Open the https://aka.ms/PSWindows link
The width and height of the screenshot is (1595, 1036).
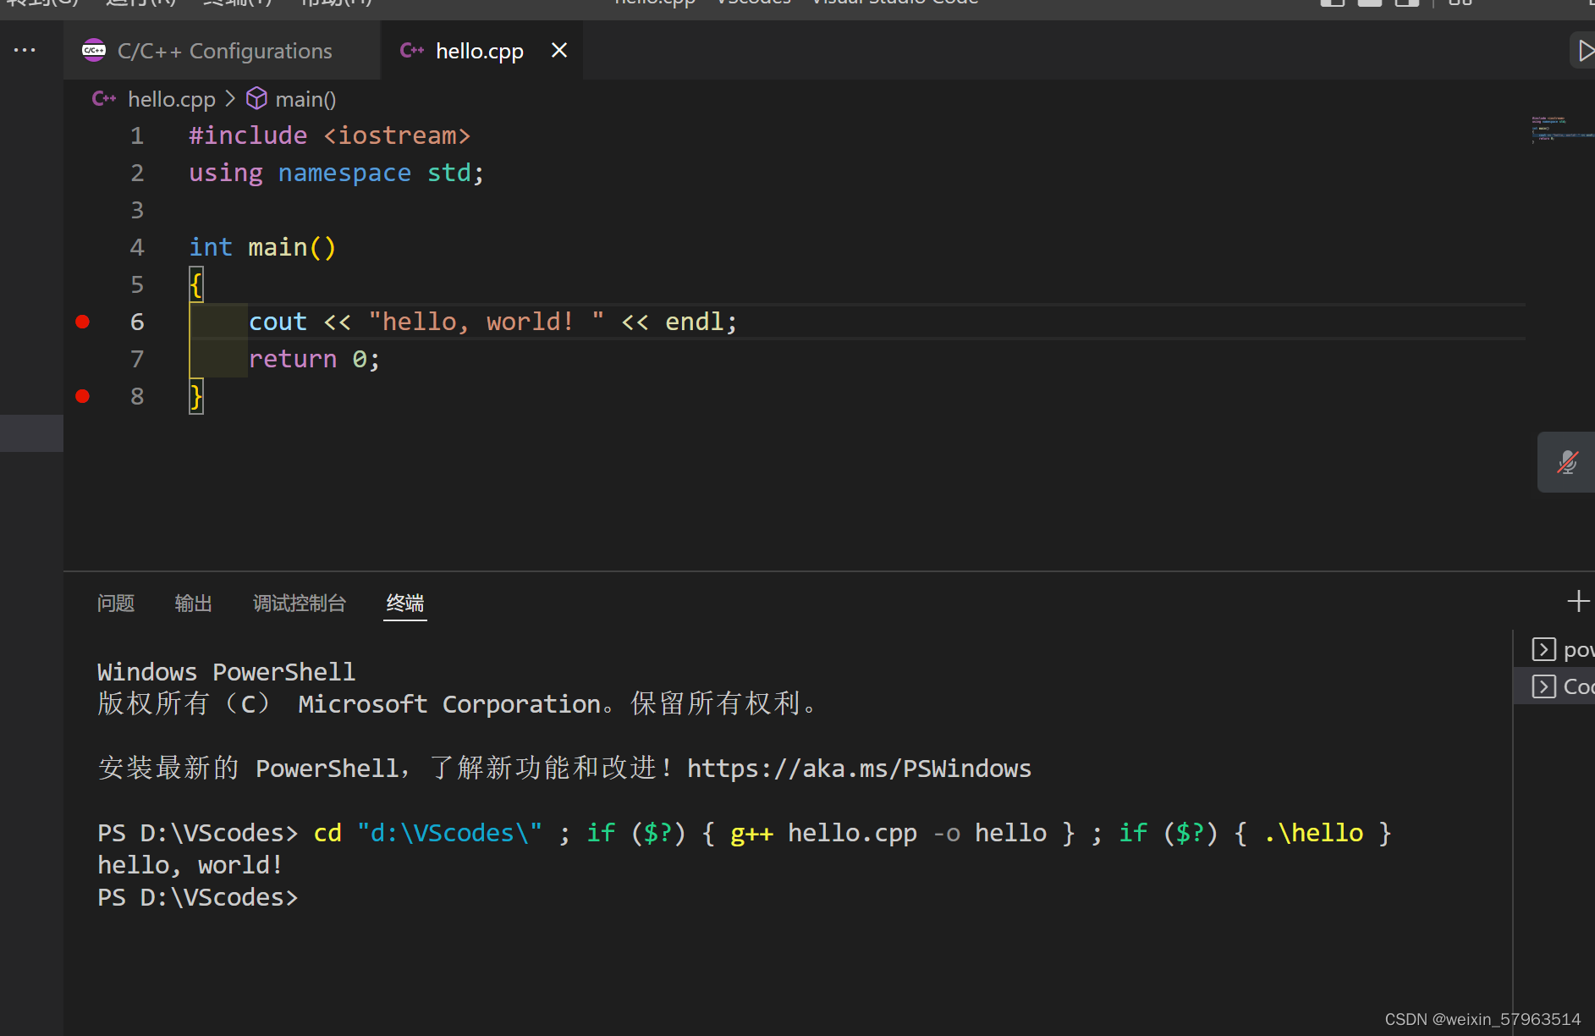[859, 769]
